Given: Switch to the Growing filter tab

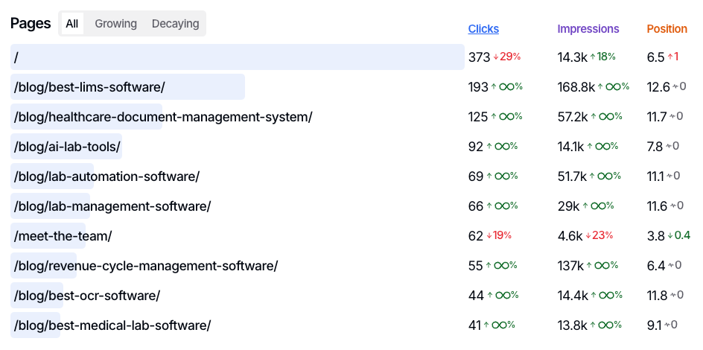Looking at the screenshot, I should point(115,24).
